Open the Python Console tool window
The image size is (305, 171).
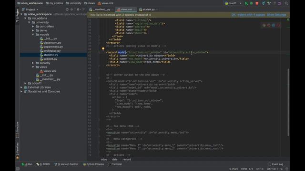[93, 164]
